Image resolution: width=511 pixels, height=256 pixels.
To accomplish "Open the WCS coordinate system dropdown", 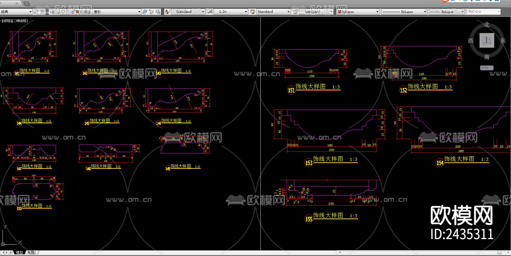I will coord(487,68).
